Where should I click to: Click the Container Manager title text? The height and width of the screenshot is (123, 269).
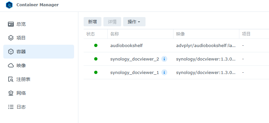pos(38,5)
